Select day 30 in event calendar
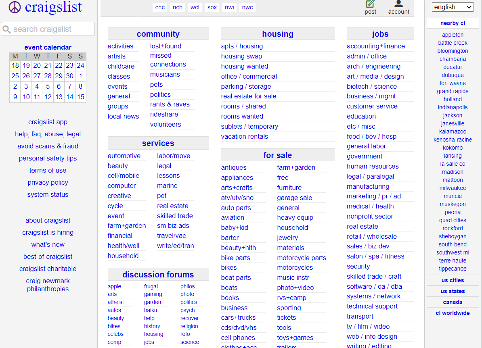This screenshot has width=482, height=348. [x=70, y=76]
